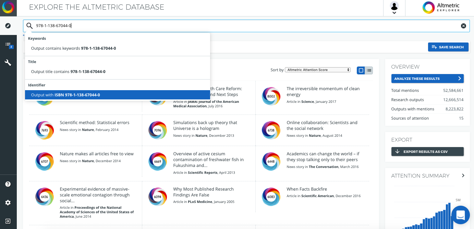Open 'Experimental evidence of massive-scale' article
The height and width of the screenshot is (229, 474).
pyautogui.click(x=95, y=195)
